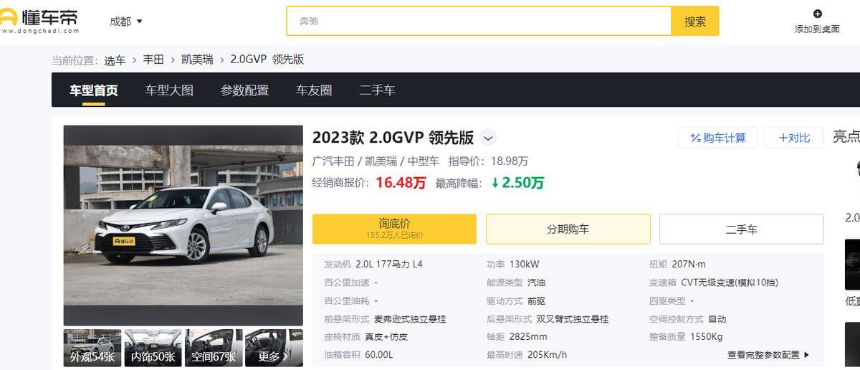Click the top speed 205Km/h
Viewport: 860px width, 370px height.
pos(548,355)
